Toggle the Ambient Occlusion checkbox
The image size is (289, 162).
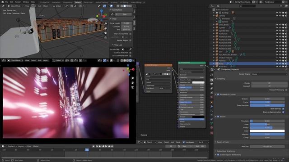[x=218, y=94]
